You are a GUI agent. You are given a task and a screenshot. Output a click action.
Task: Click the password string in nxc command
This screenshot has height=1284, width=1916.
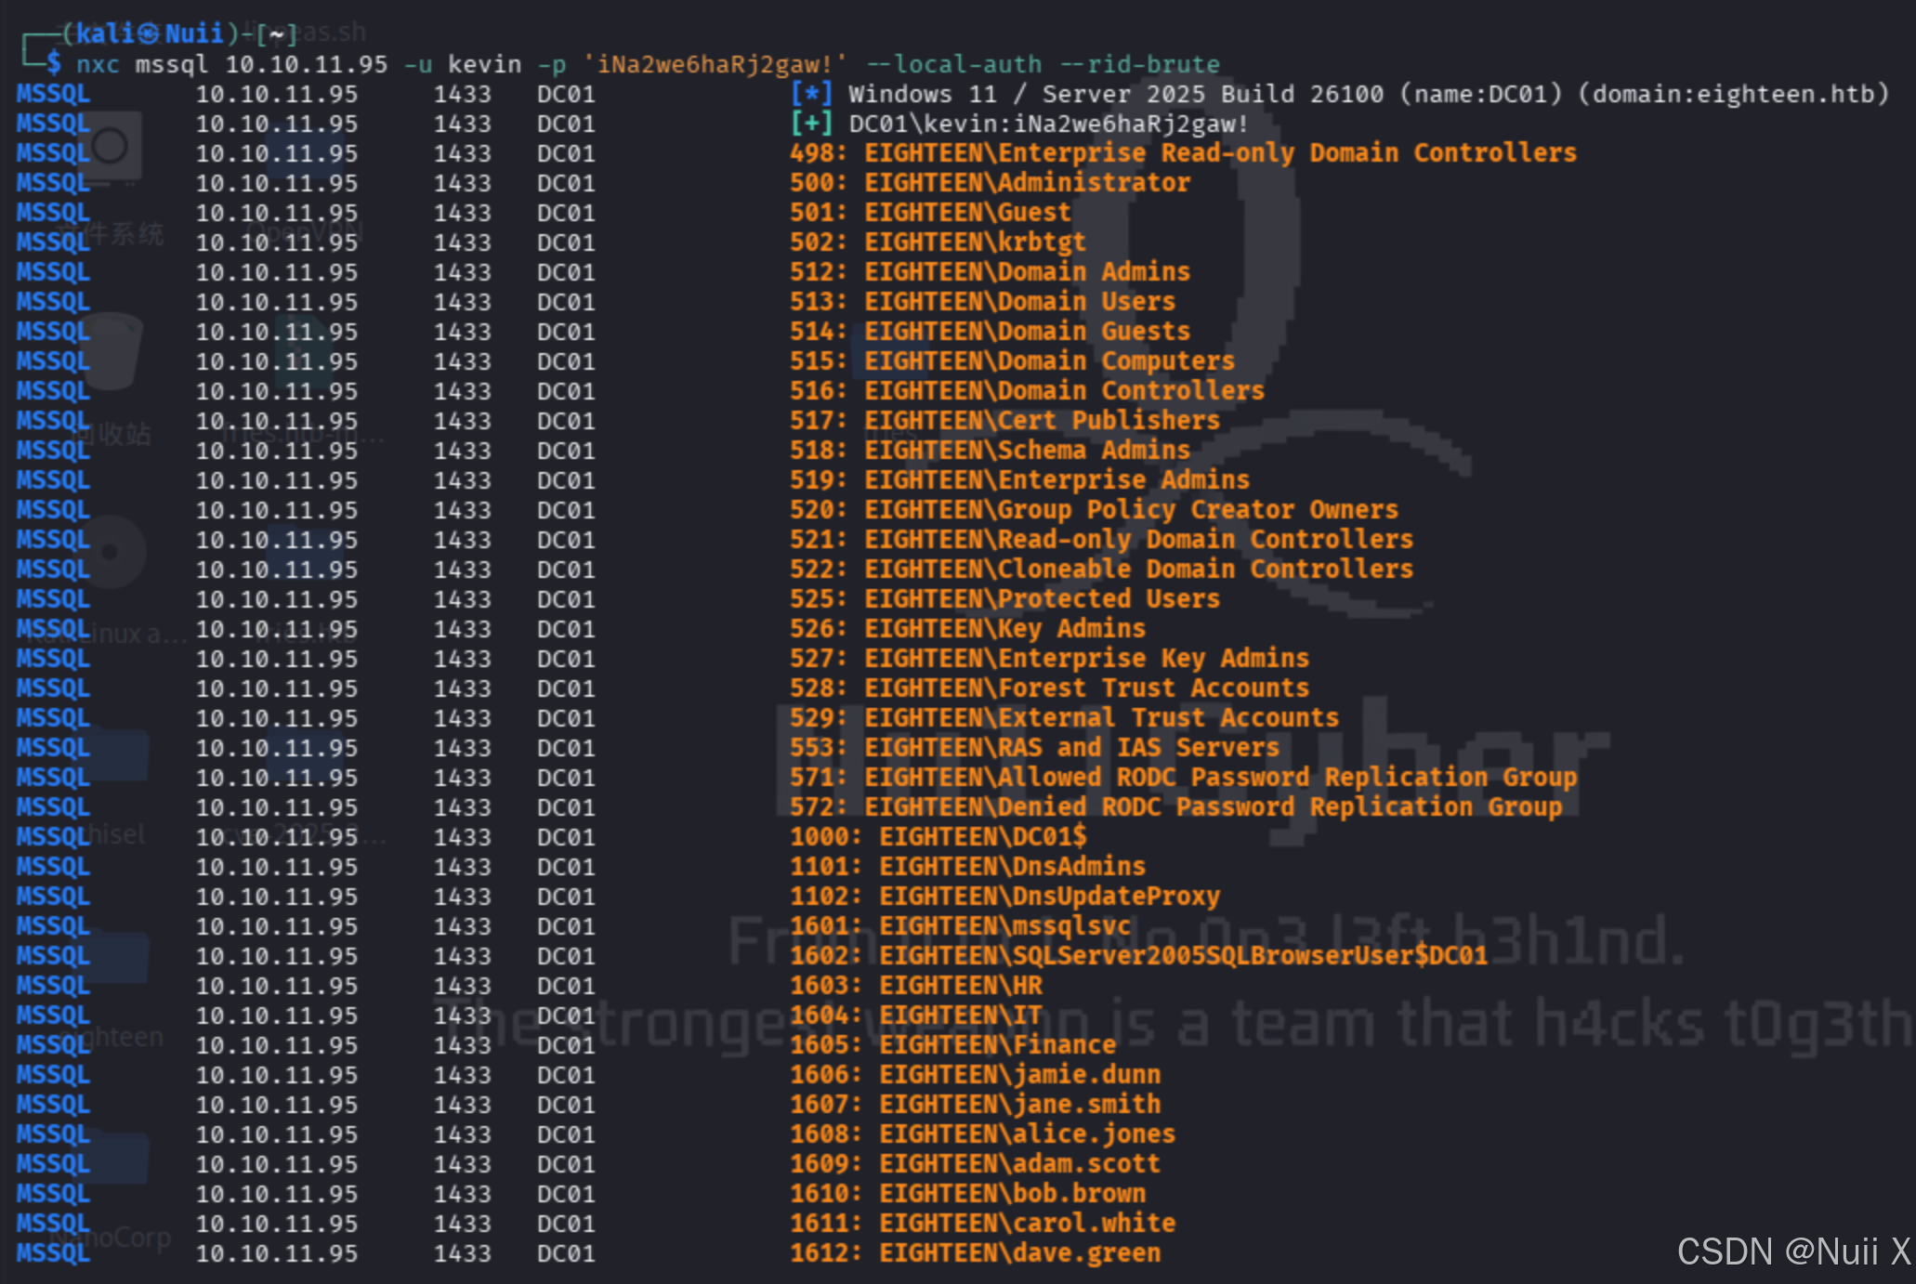(x=715, y=64)
